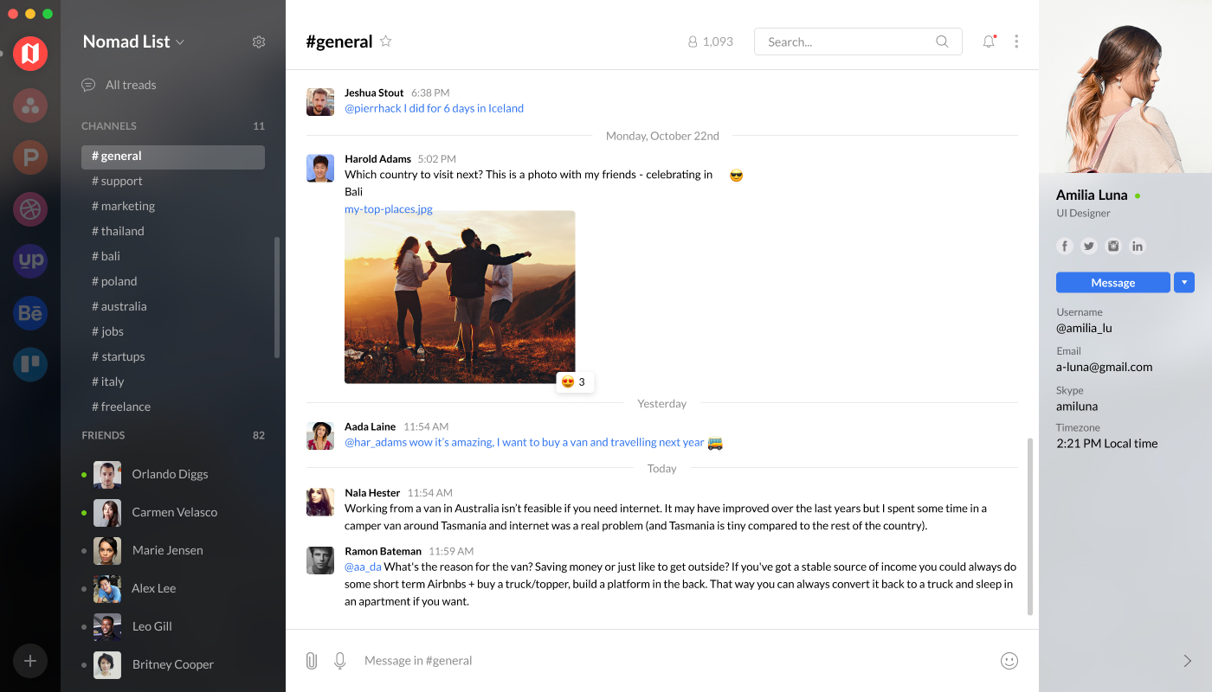Viewport: 1212px width, 692px height.
Task: Switch to the Dribbble workspace icon
Action: click(30, 208)
